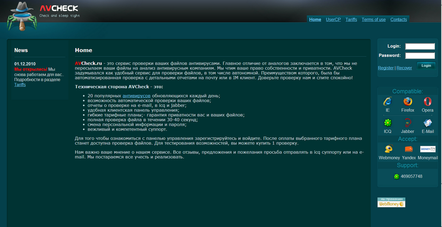Screen dimensions: 442x227
Task: Open the Tariffs link in News
Action: pyautogui.click(x=20, y=85)
